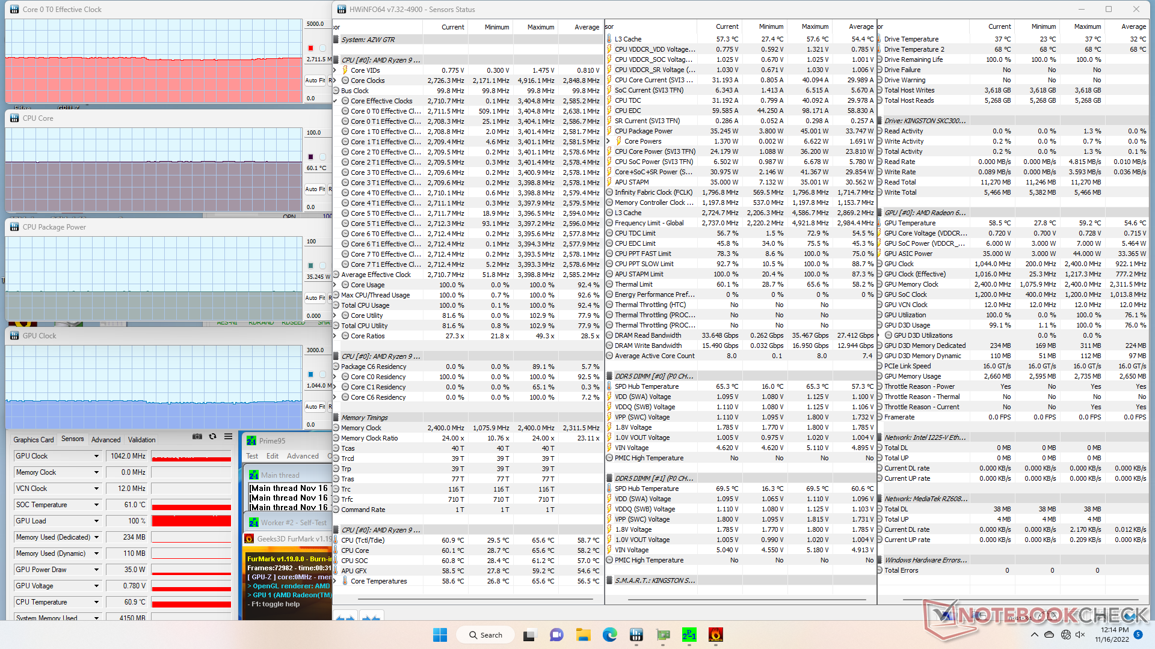
Task: Click blue color swatch in GPU Clock graph
Action: pyautogui.click(x=310, y=374)
